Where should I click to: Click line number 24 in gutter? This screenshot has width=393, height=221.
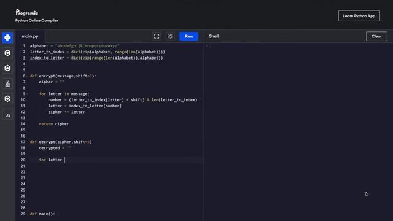[x=23, y=184]
